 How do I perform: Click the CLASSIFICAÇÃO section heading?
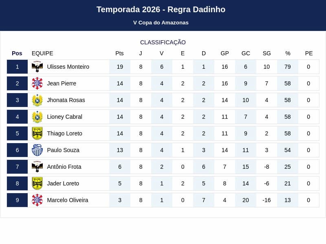click(163, 42)
